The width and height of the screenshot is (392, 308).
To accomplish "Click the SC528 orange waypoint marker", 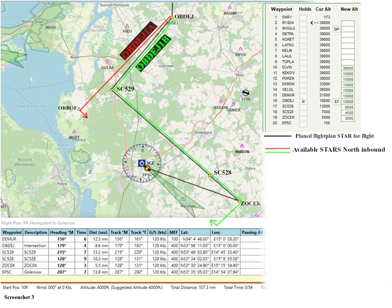I will tap(210, 176).
